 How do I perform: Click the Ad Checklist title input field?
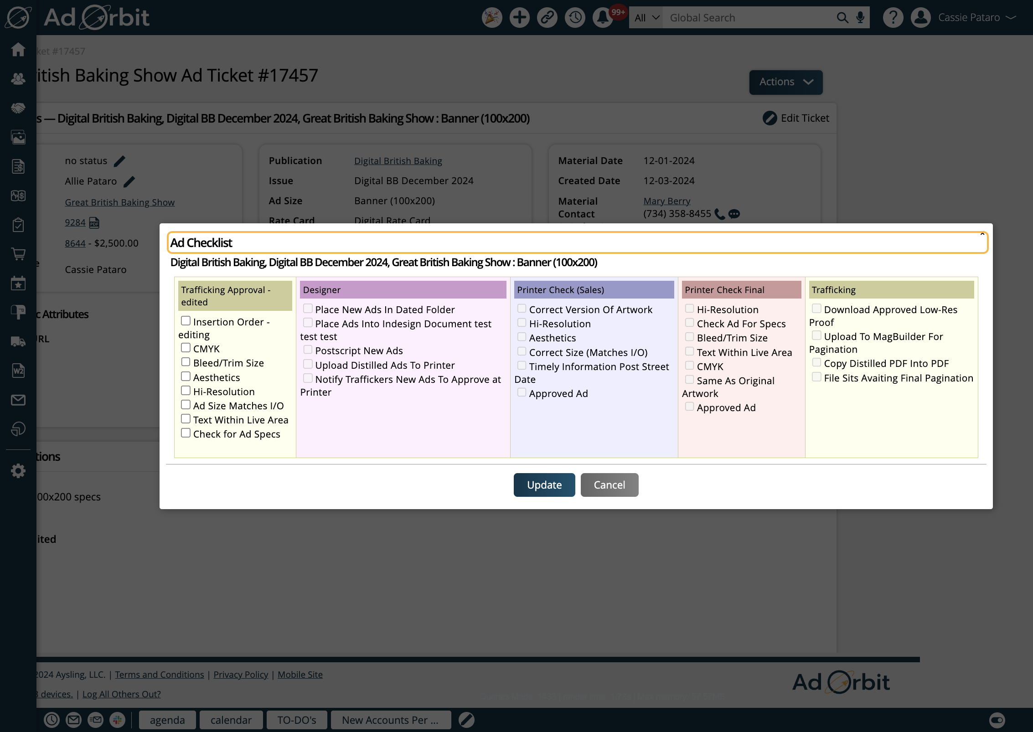click(576, 242)
